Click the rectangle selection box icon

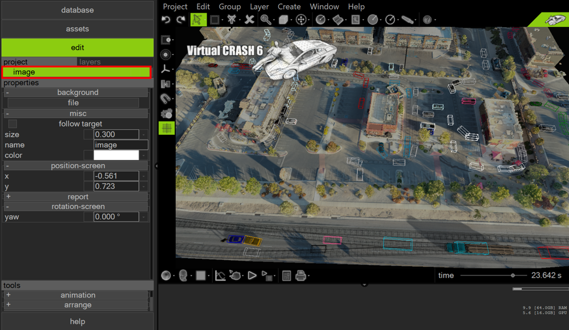[215, 19]
